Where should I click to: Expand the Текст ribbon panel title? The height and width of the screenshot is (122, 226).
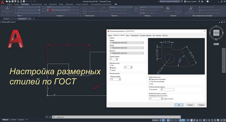[20, 16]
